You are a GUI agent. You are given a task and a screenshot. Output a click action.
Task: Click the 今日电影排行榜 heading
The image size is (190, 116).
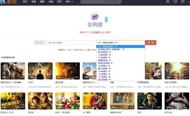click(8, 58)
